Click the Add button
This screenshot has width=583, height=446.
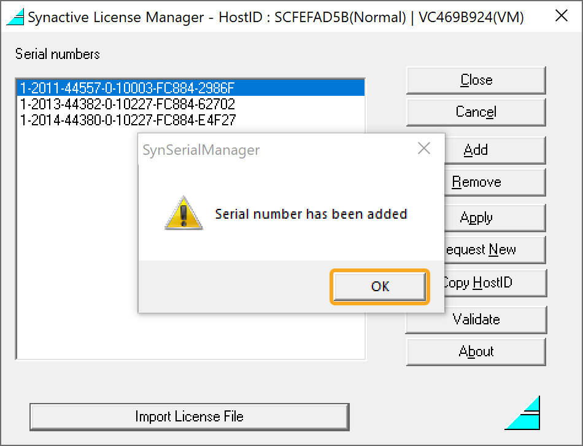pyautogui.click(x=495, y=150)
